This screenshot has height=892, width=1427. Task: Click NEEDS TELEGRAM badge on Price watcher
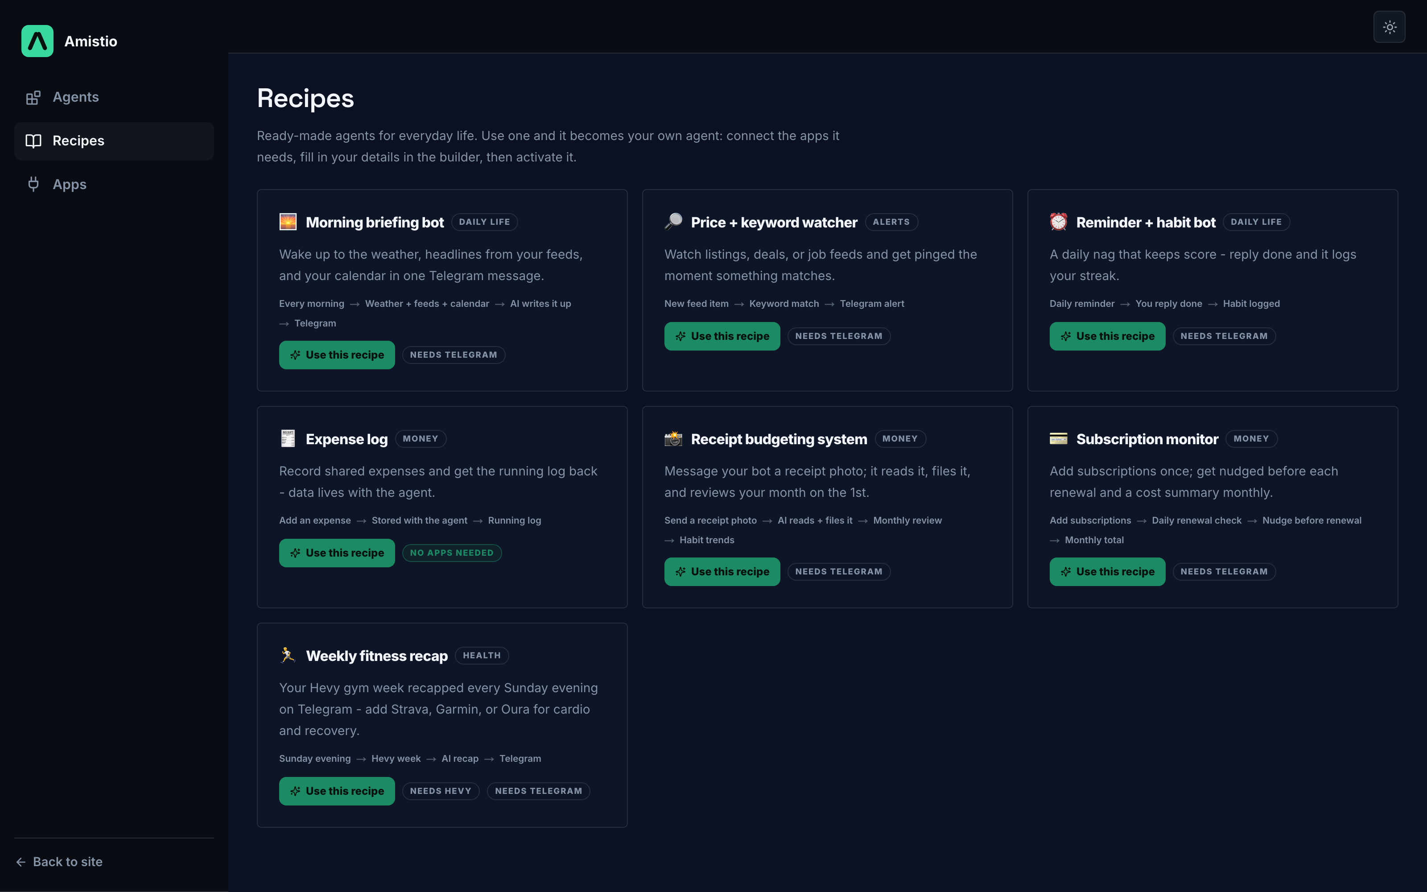(x=838, y=336)
